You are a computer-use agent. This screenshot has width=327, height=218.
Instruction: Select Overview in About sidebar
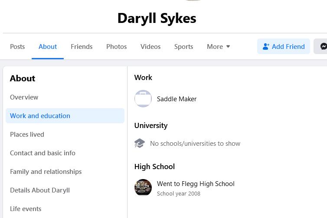[x=24, y=97]
